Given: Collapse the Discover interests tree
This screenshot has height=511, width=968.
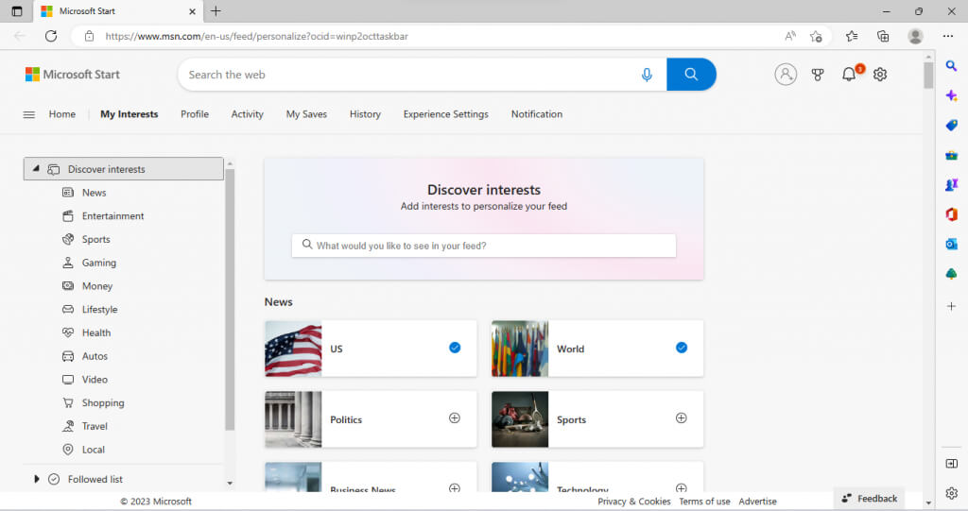Looking at the screenshot, I should pos(36,168).
